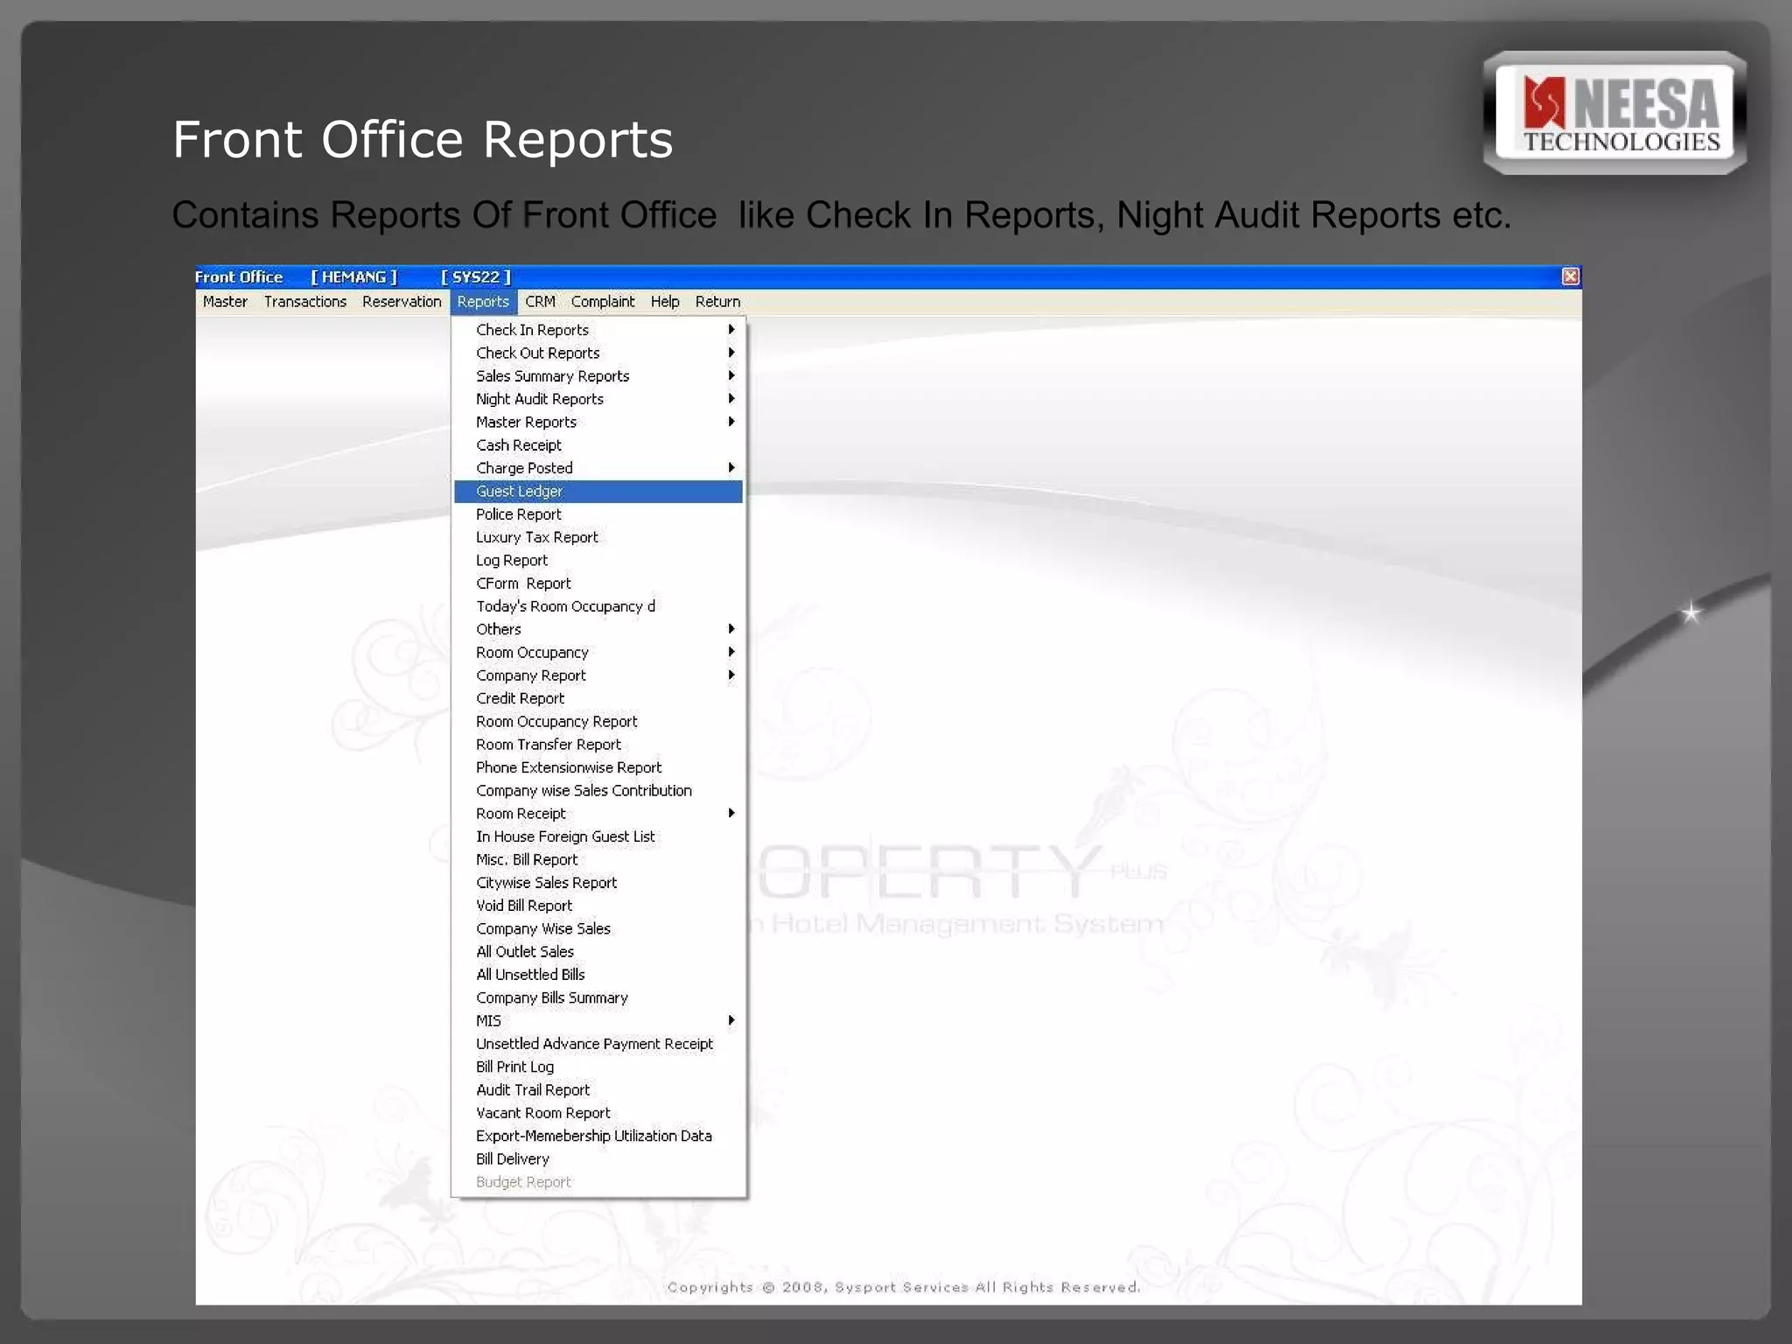1792x1344 pixels.
Task: Expand Master Reports submenu
Action: point(598,422)
